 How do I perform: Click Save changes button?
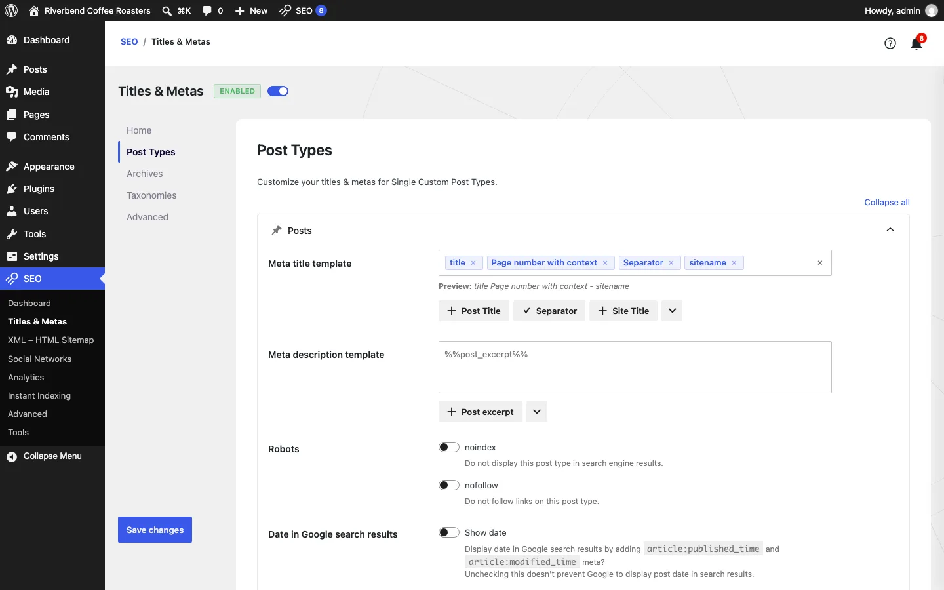pyautogui.click(x=155, y=530)
